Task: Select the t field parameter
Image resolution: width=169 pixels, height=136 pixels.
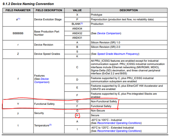Action: pos(18,126)
